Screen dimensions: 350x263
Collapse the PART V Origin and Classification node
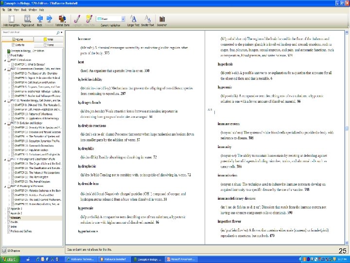(x=5, y=159)
